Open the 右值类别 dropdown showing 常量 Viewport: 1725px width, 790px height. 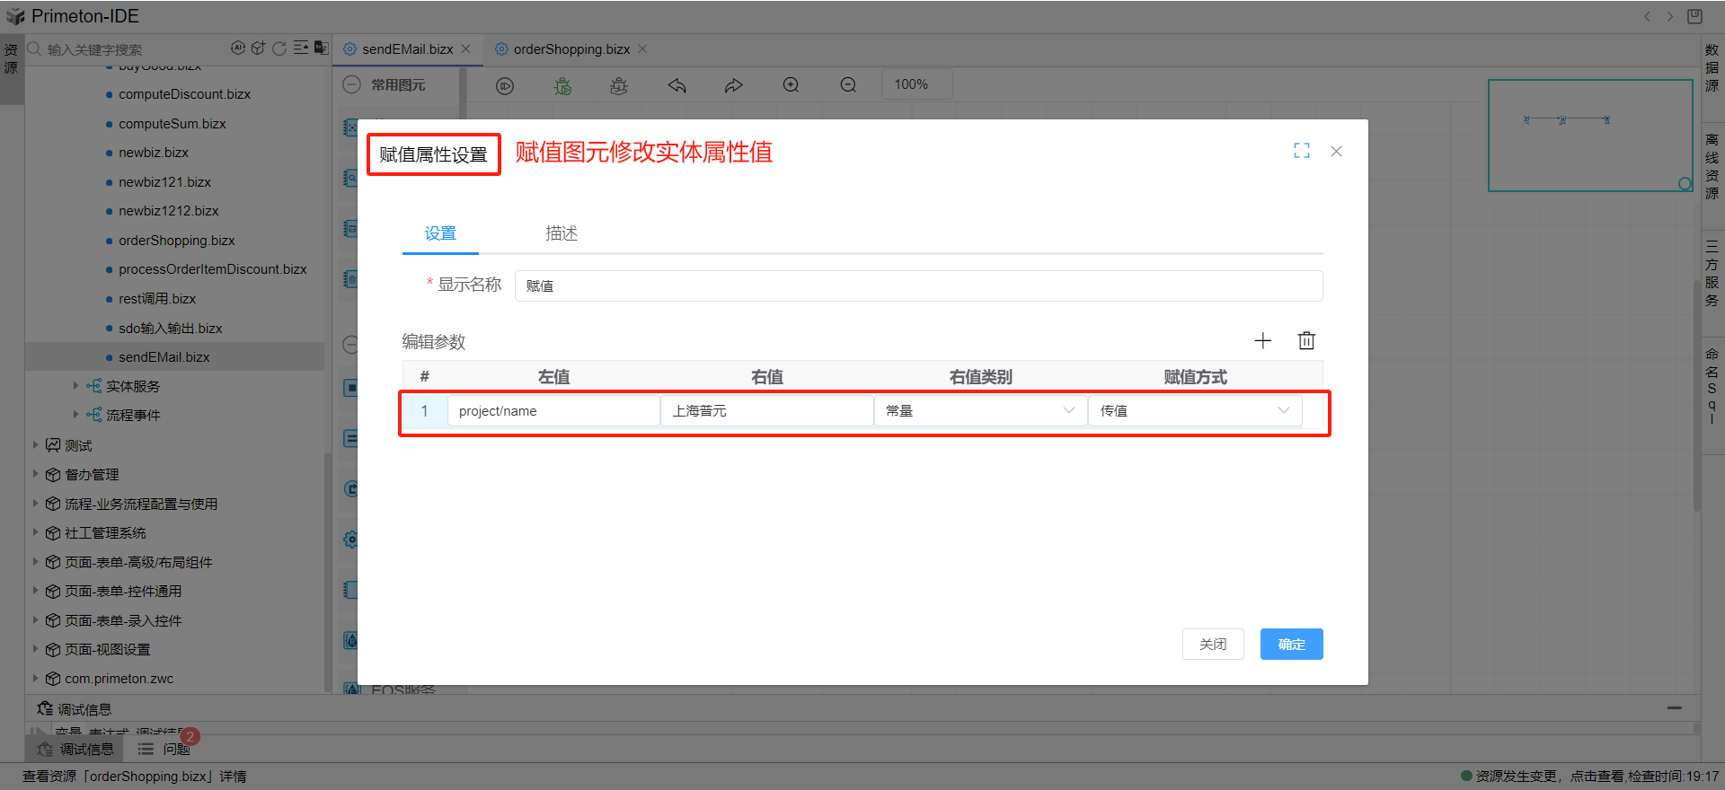click(979, 411)
